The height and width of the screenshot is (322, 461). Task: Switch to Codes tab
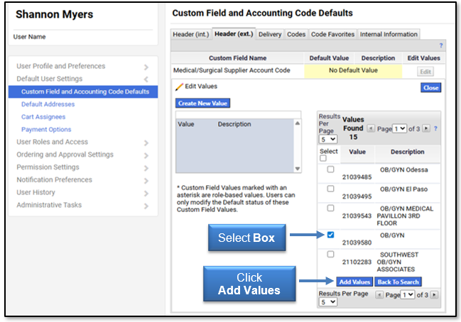pyautogui.click(x=296, y=34)
